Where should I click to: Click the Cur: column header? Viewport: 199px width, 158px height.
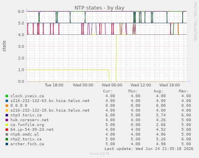tap(108, 91)
